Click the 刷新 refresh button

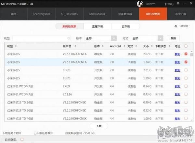coord(173,38)
